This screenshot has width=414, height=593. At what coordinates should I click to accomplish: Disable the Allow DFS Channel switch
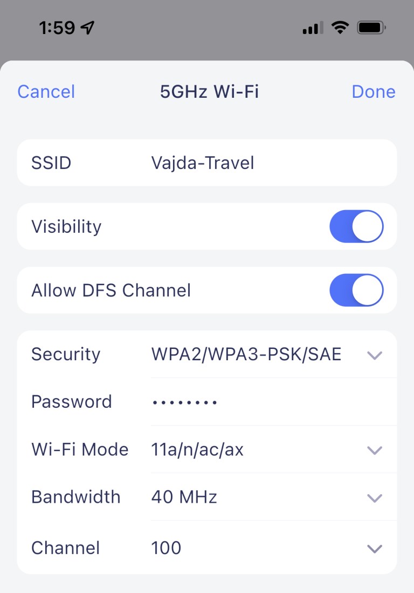[356, 290]
